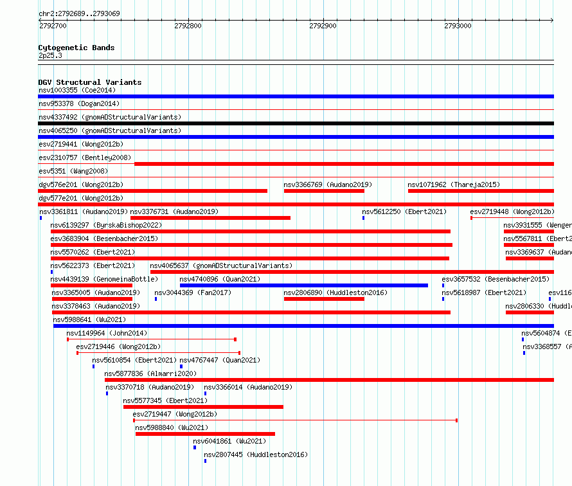The image size is (572, 486).
Task: Select the 2p25.3 cytogenetic band label
Action: point(50,56)
